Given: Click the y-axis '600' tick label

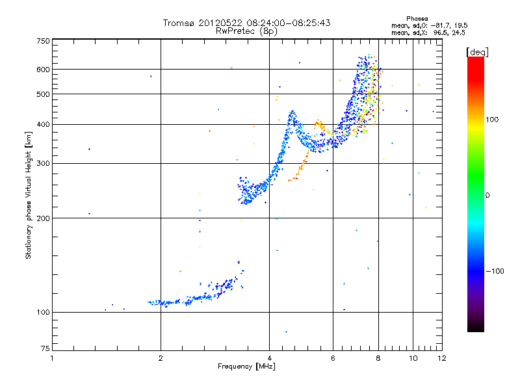Looking at the screenshot, I should coord(43,70).
